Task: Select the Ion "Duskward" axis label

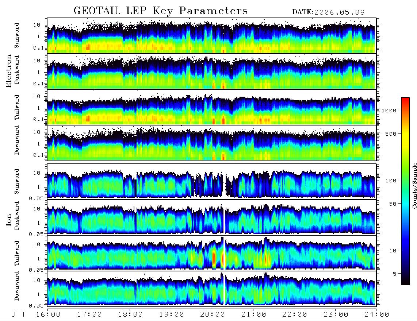Action: pos(17,216)
